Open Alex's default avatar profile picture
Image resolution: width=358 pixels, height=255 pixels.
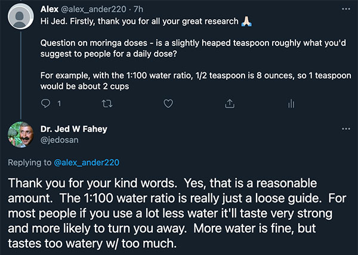coord(20,17)
